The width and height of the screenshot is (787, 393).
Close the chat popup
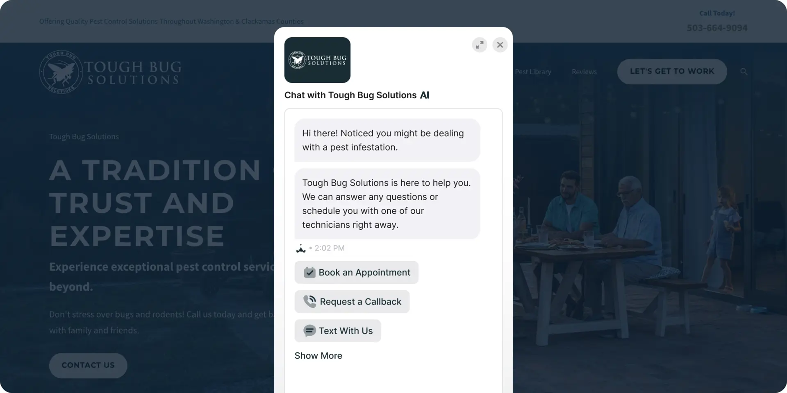(500, 45)
